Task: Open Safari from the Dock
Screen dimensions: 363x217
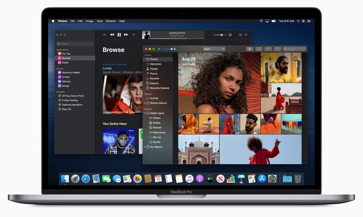Action: (x=86, y=179)
